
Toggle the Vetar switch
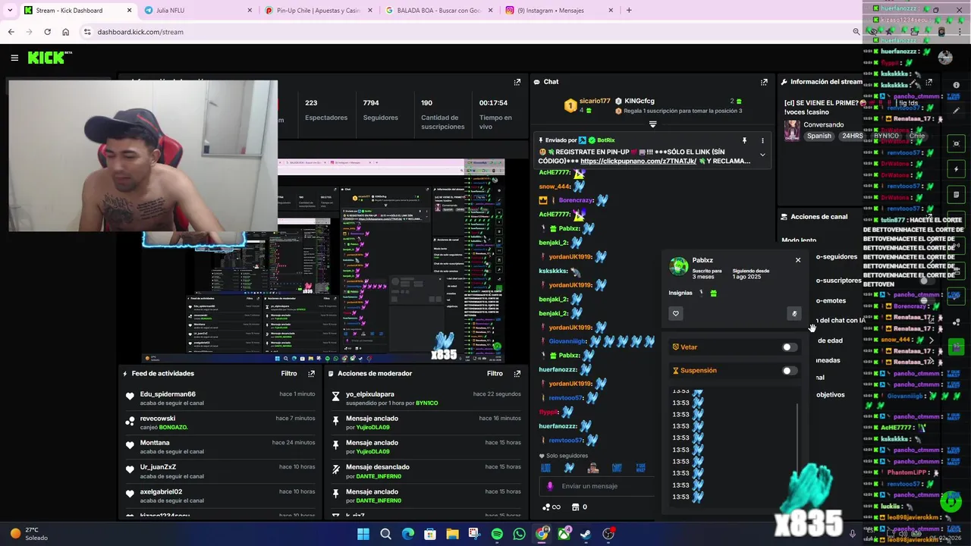click(789, 347)
